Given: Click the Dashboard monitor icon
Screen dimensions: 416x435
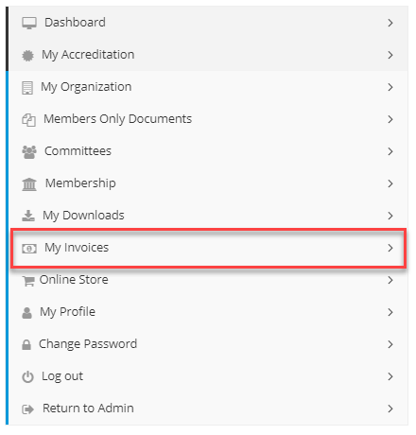Looking at the screenshot, I should click(29, 24).
